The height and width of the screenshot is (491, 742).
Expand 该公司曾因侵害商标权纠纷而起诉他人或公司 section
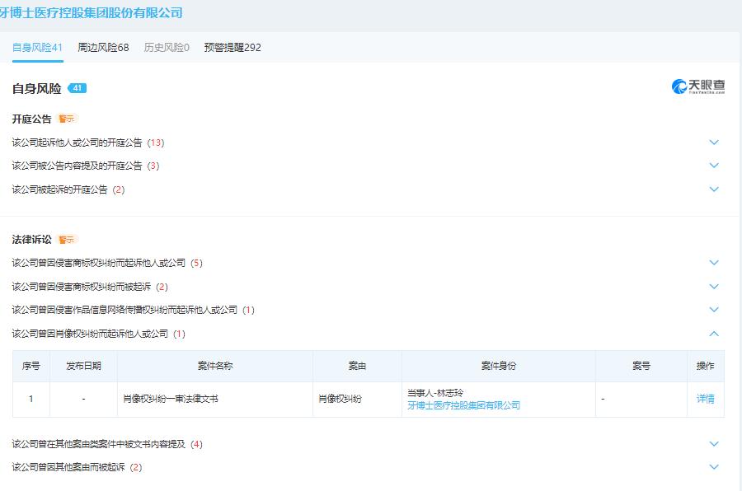pos(714,262)
